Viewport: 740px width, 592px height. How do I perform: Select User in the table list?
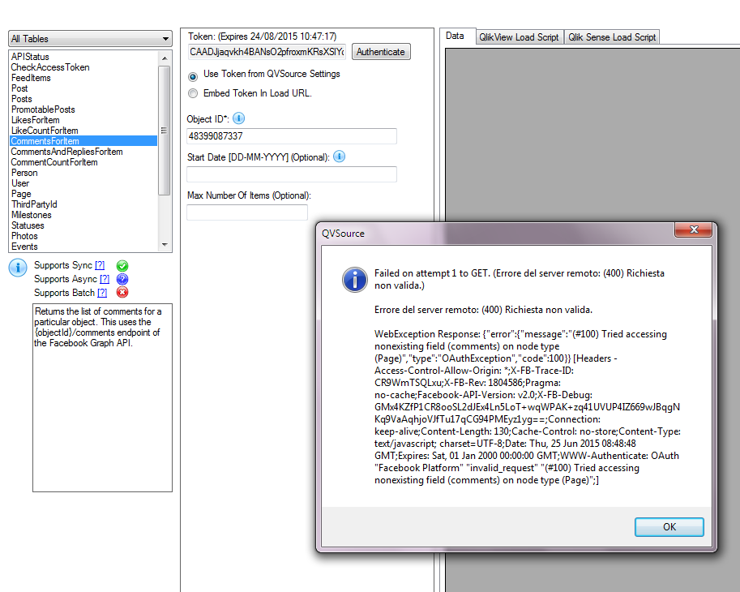[x=83, y=183]
